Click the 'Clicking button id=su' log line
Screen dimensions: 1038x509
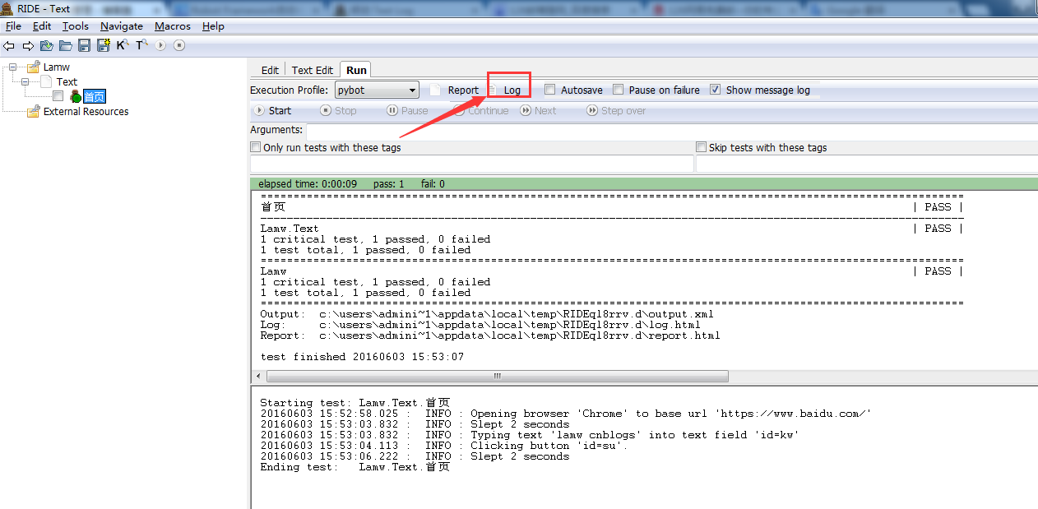pyautogui.click(x=444, y=446)
